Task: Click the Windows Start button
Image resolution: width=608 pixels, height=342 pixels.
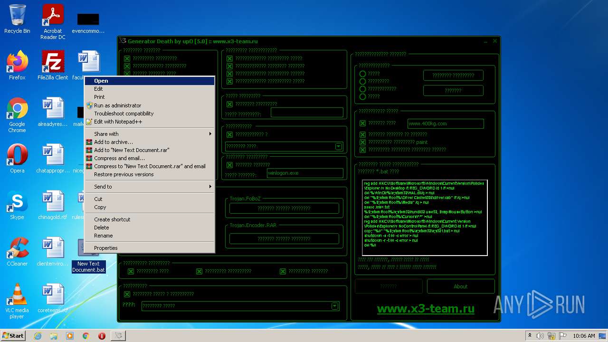Action: coord(13,336)
